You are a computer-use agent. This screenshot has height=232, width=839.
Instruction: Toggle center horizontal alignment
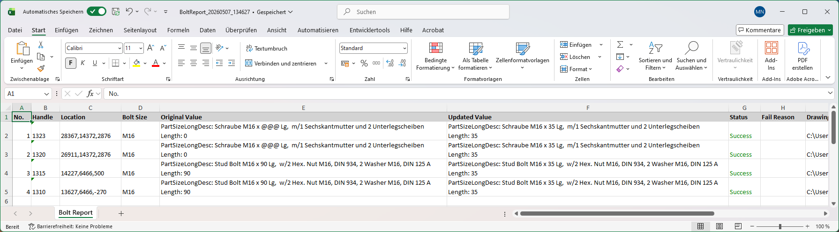(x=194, y=63)
